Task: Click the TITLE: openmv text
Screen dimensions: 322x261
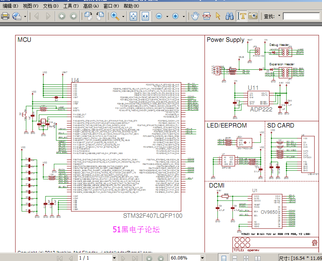Action: tap(246, 250)
